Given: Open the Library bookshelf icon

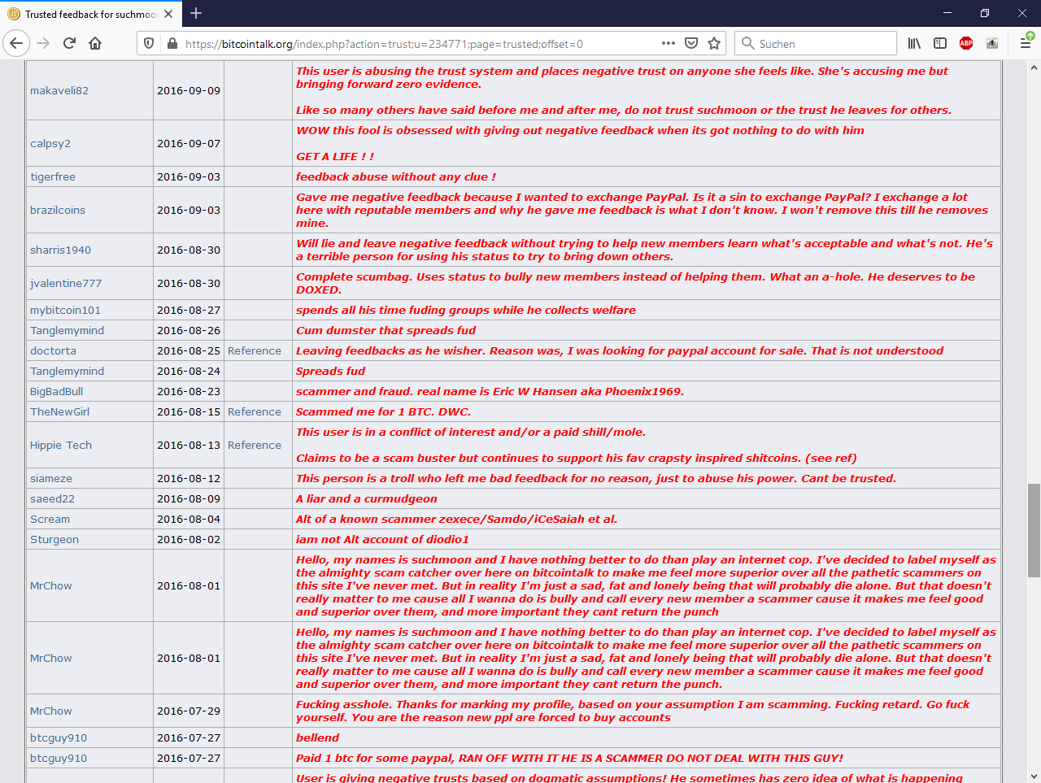Looking at the screenshot, I should (914, 43).
